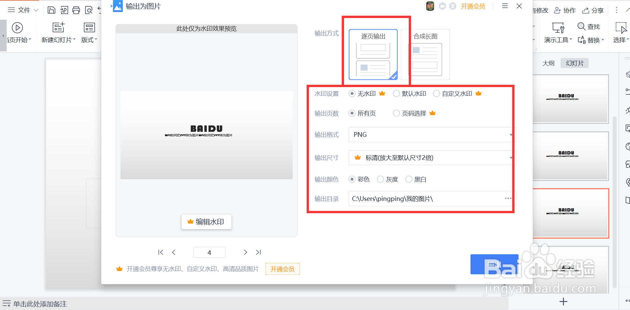
Task: Click the Select (选择) tool icon
Action: click(621, 27)
